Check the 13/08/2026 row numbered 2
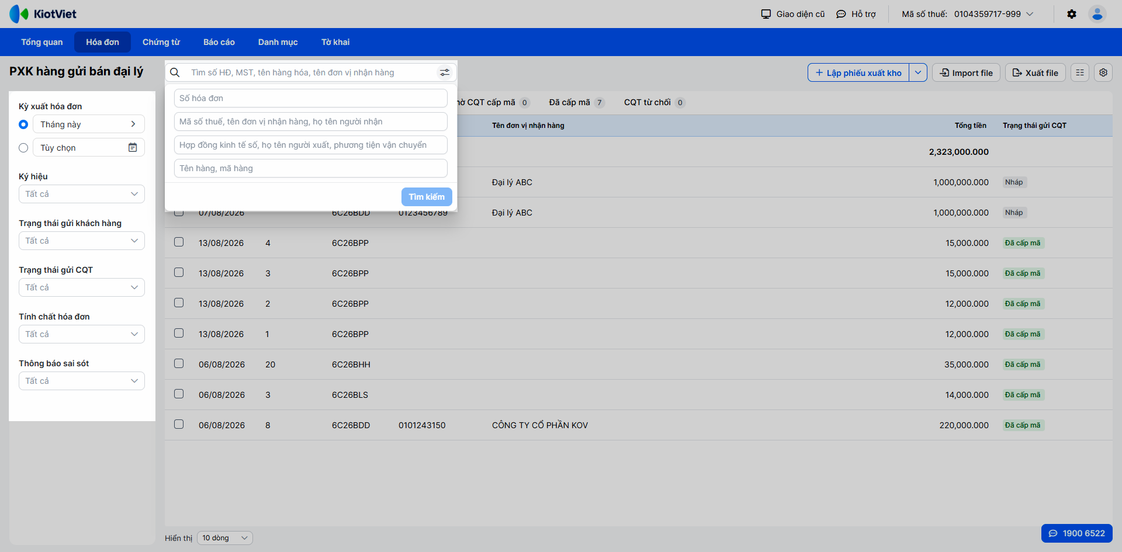The width and height of the screenshot is (1122, 552). coord(179,303)
